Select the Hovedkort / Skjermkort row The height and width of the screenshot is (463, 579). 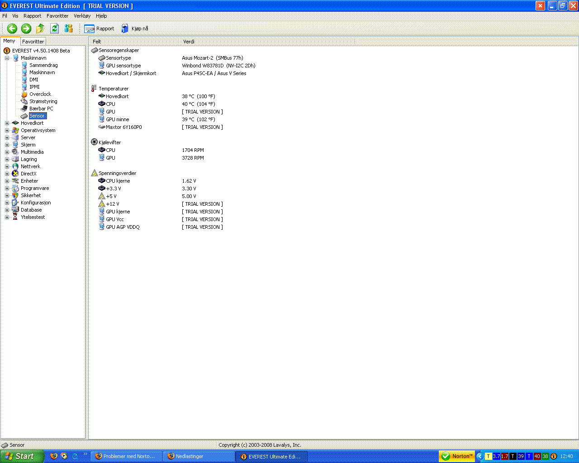[x=172, y=73]
